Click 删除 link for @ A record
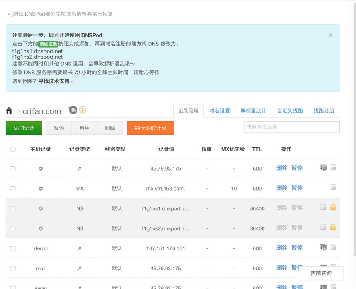Screen dimensions: 356x289 pyautogui.click(x=282, y=168)
